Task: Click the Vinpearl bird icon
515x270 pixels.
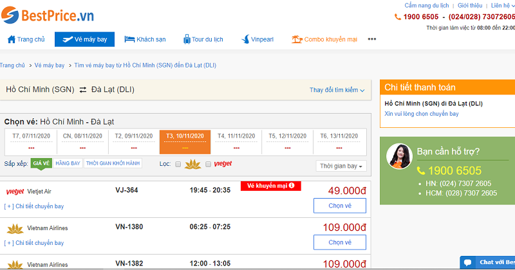Action: (245, 39)
